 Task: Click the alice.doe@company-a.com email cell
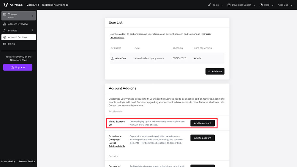click(x=149, y=58)
